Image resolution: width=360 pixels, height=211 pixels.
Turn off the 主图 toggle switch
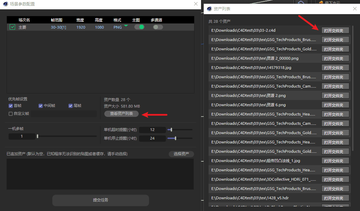pyautogui.click(x=139, y=27)
